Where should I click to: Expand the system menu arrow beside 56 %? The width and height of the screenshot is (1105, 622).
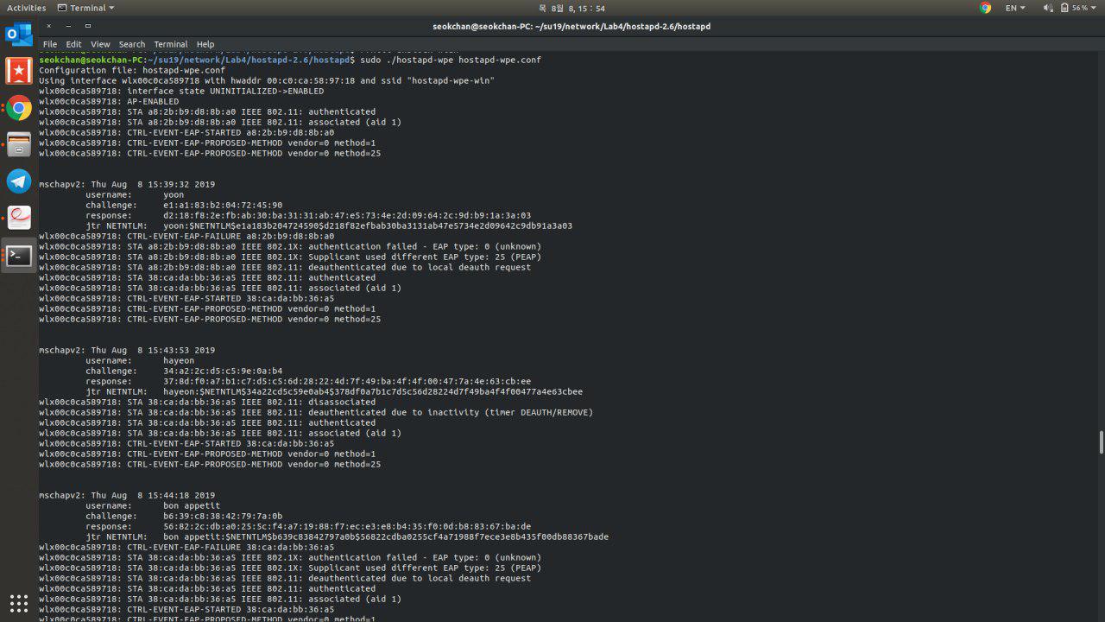click(1094, 8)
